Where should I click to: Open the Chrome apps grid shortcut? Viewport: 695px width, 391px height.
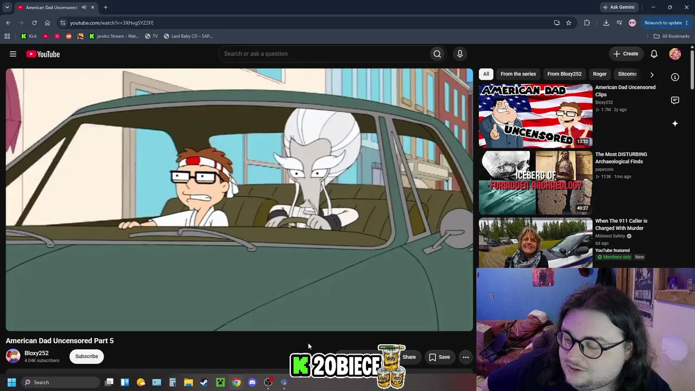click(7, 36)
